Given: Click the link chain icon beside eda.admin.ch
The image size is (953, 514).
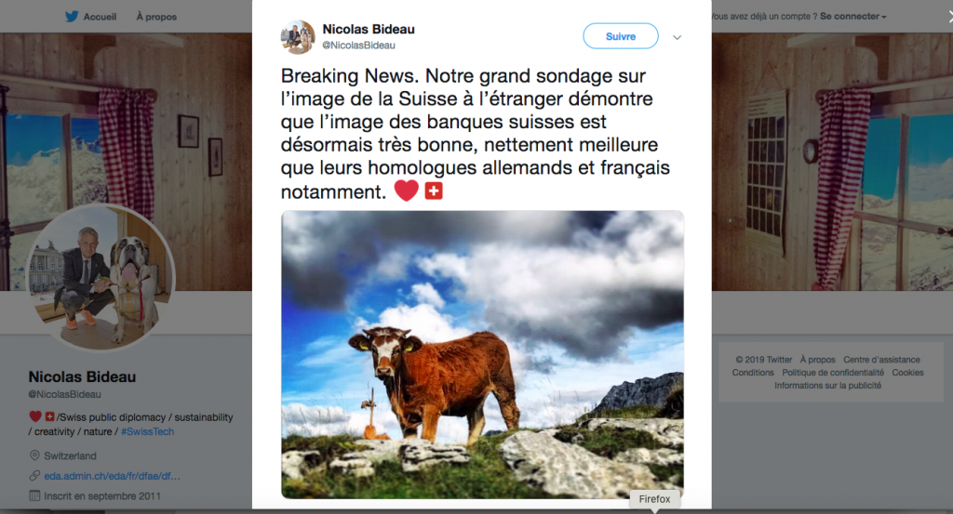Looking at the screenshot, I should (34, 476).
